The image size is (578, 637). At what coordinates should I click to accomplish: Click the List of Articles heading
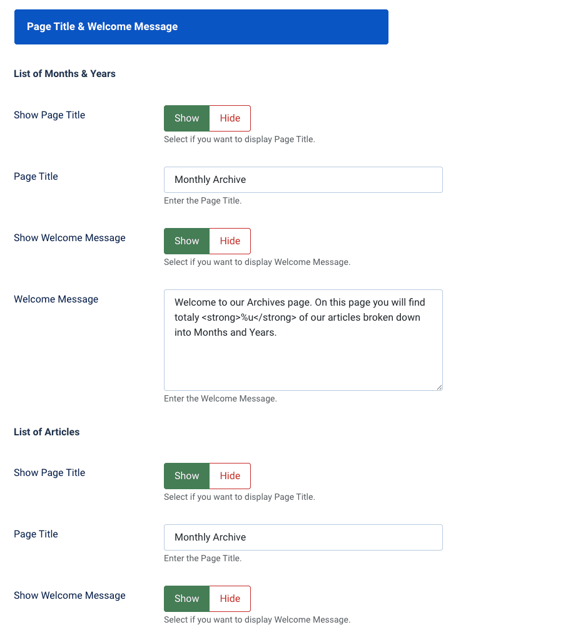46,432
